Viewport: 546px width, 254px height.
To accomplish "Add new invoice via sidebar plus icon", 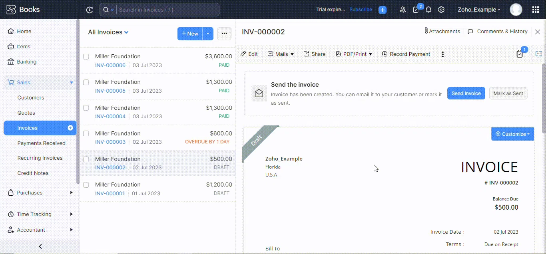I will click(x=70, y=128).
